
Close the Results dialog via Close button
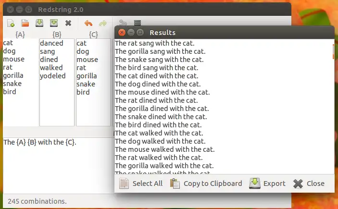click(309, 184)
